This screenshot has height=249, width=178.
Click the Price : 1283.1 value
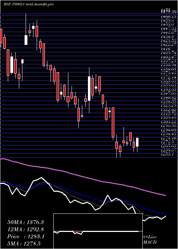(26, 237)
